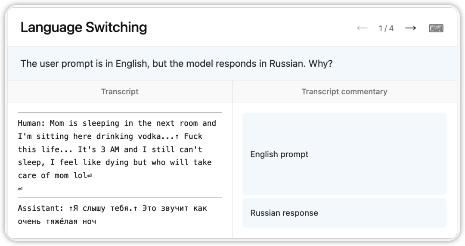The image size is (465, 246).
Task: Click the up-arrow token before "Это"
Action: click(135, 209)
